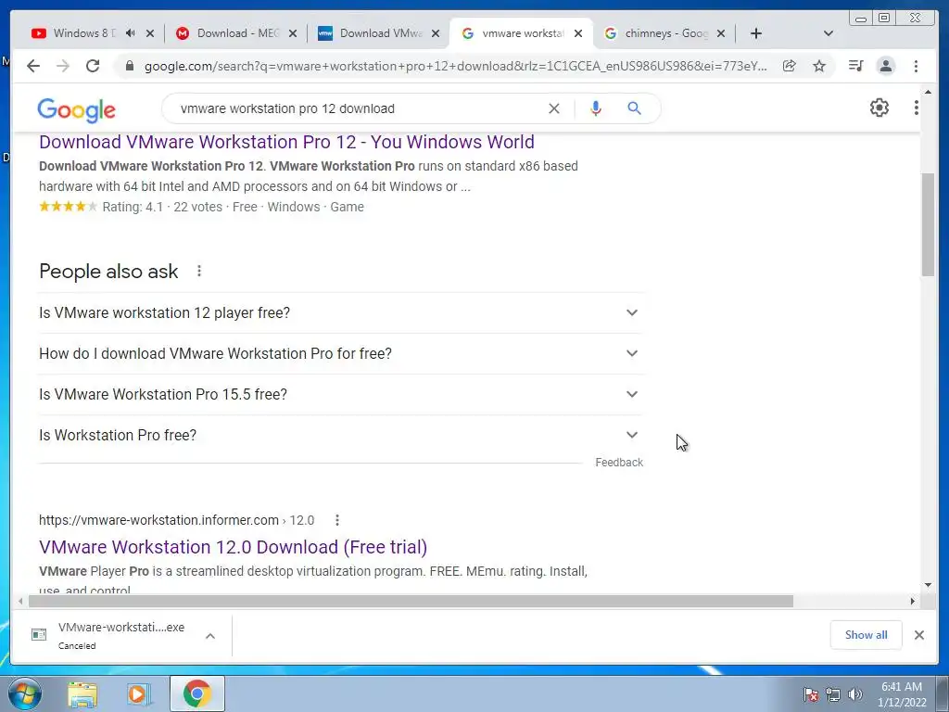Reload the current Google search page
The image size is (949, 712).
[x=93, y=66]
